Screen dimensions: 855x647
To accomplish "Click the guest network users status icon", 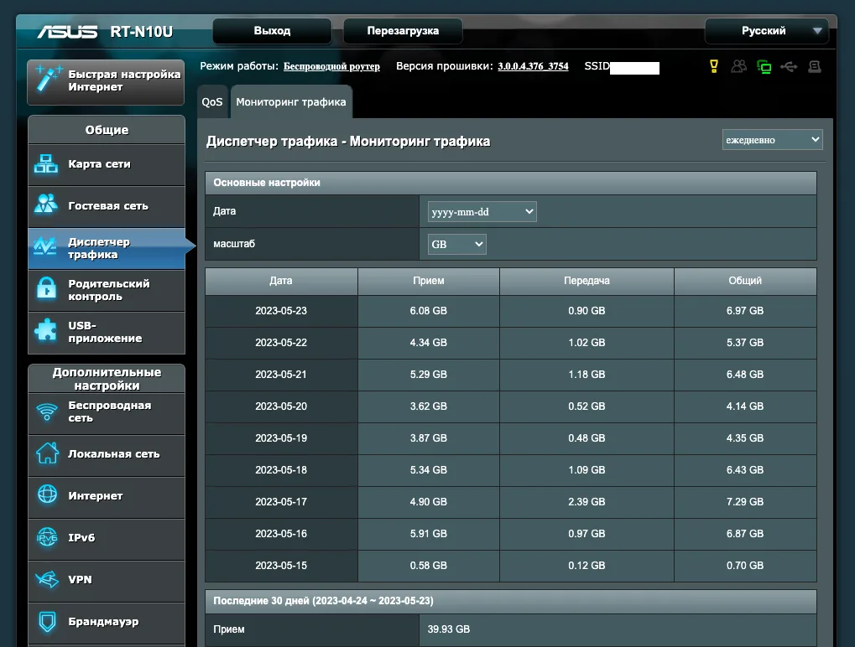I will pos(738,66).
